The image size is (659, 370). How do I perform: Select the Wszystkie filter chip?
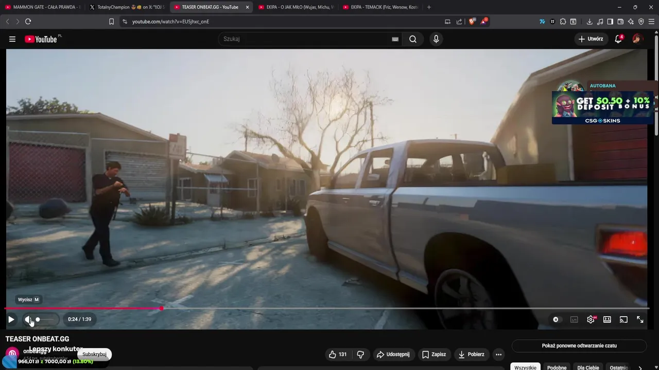525,367
